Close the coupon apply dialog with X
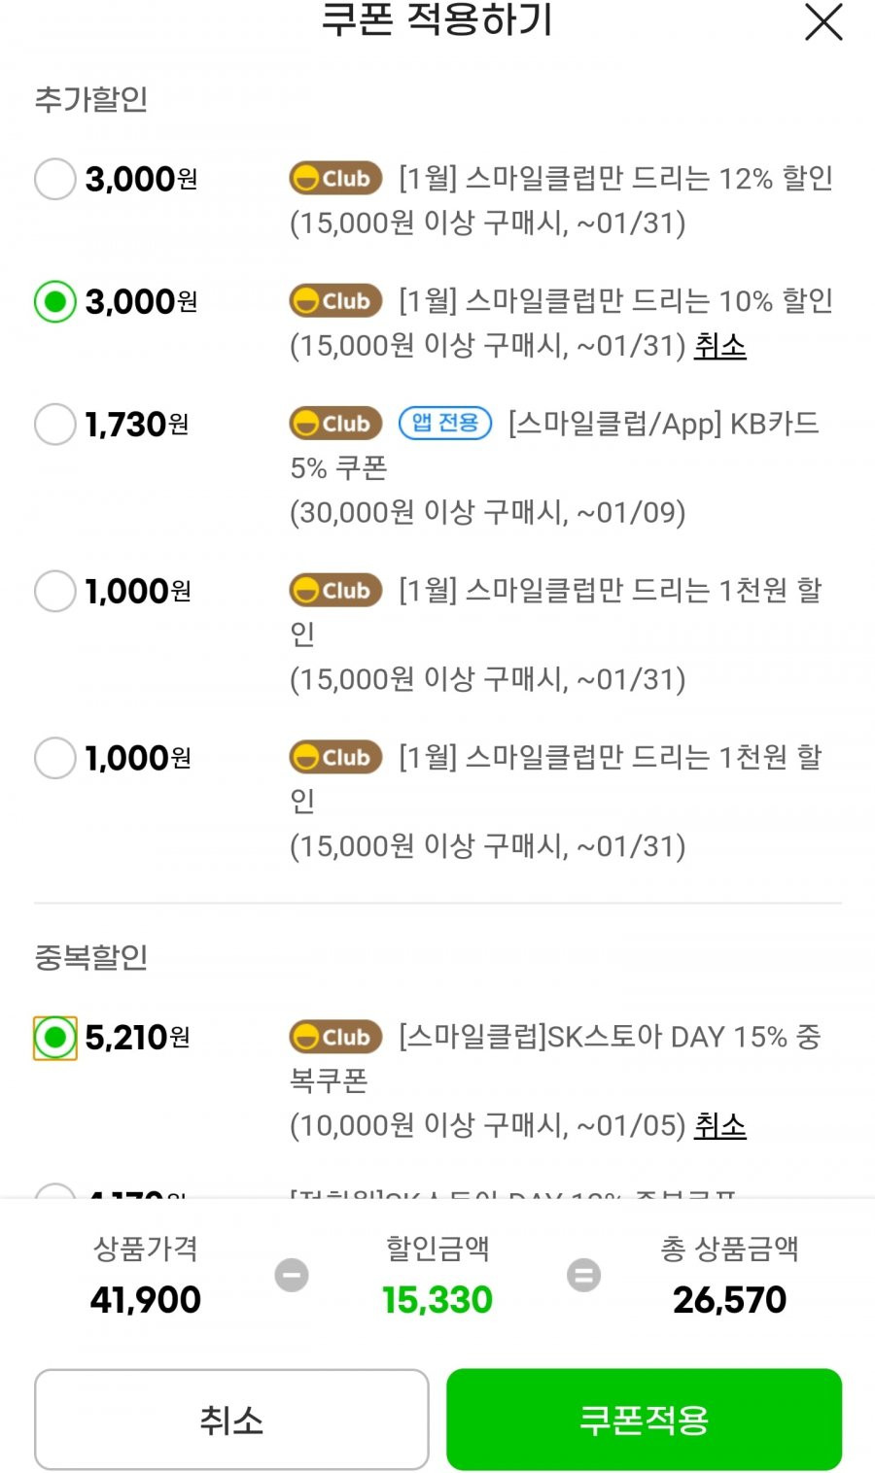Screen dimensions: 875x1473 823,20
